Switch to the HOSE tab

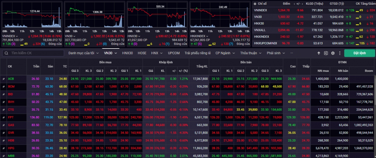(142, 53)
